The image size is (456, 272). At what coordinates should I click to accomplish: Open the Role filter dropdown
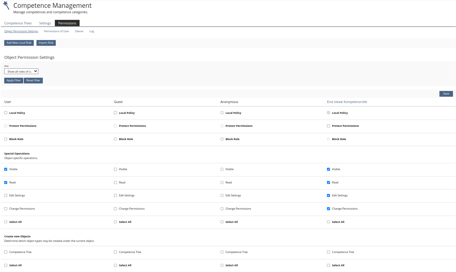coord(21,71)
